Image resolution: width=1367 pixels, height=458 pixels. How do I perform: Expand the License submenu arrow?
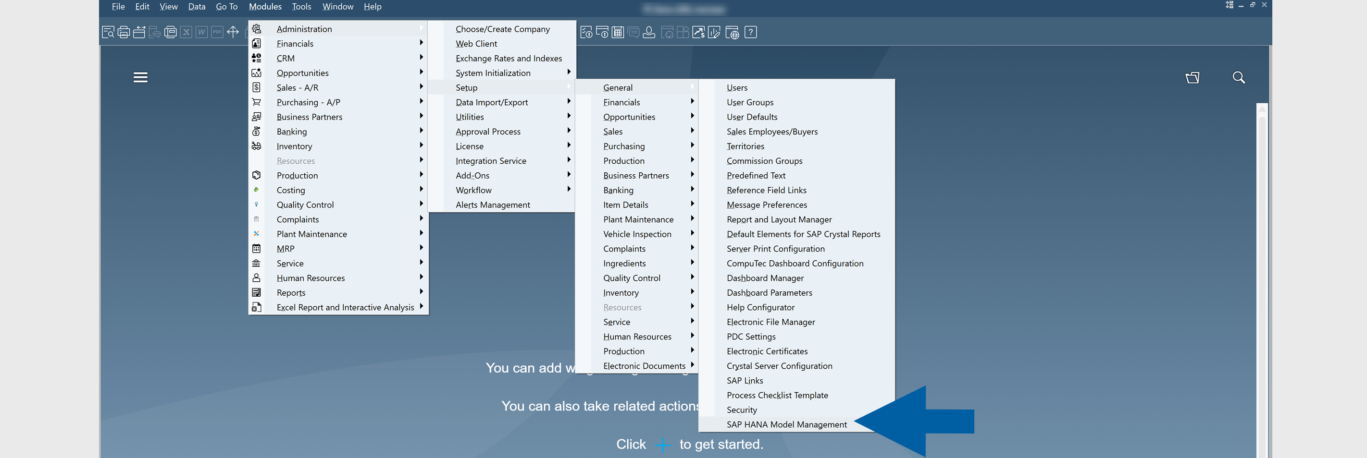[569, 145]
